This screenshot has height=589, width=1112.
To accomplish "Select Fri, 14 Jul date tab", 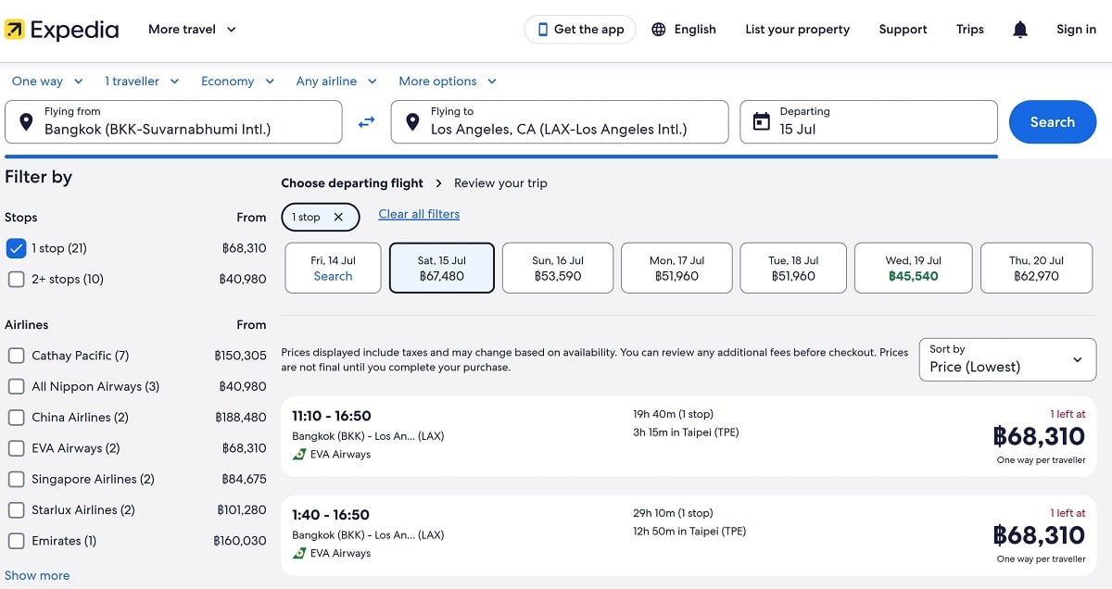I will click(x=333, y=268).
